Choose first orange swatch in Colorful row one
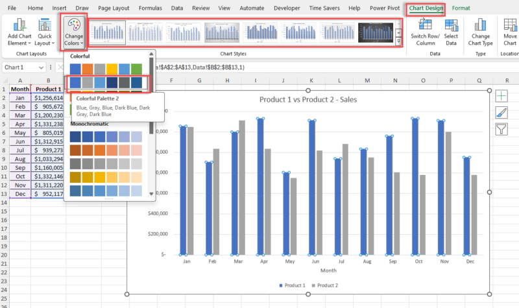Viewport: 519px width, 308px height. pyautogui.click(x=88, y=68)
